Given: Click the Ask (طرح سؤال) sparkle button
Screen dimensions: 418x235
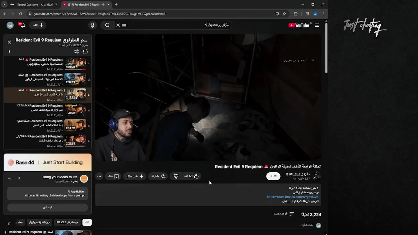Looking at the screenshot, I should click(135, 176).
